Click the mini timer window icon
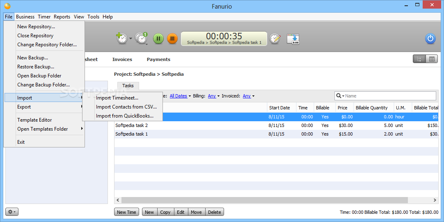Image resolution: width=444 pixels, height=222 pixels. 293,39
